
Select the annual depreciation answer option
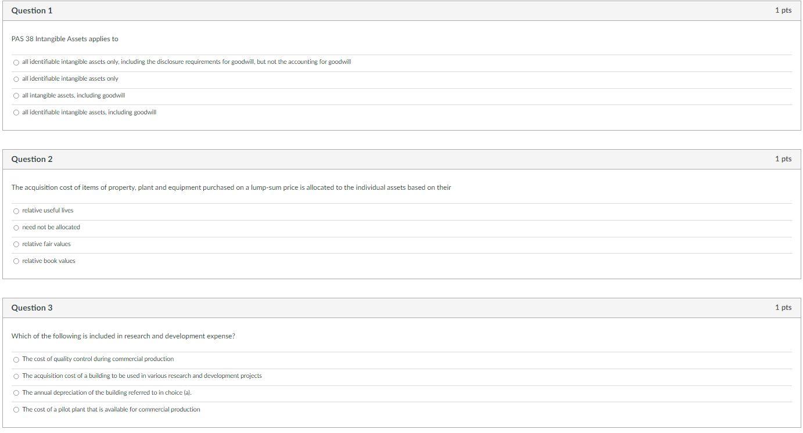pyautogui.click(x=16, y=393)
